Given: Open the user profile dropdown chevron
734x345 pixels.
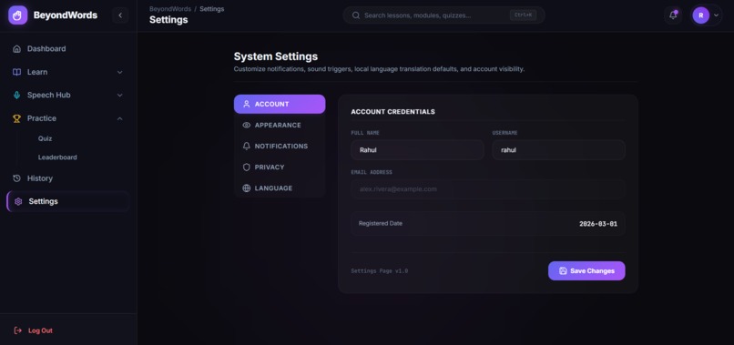Looking at the screenshot, I should [x=716, y=15].
